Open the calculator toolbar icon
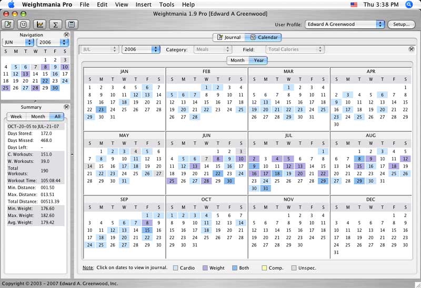 coord(72,24)
